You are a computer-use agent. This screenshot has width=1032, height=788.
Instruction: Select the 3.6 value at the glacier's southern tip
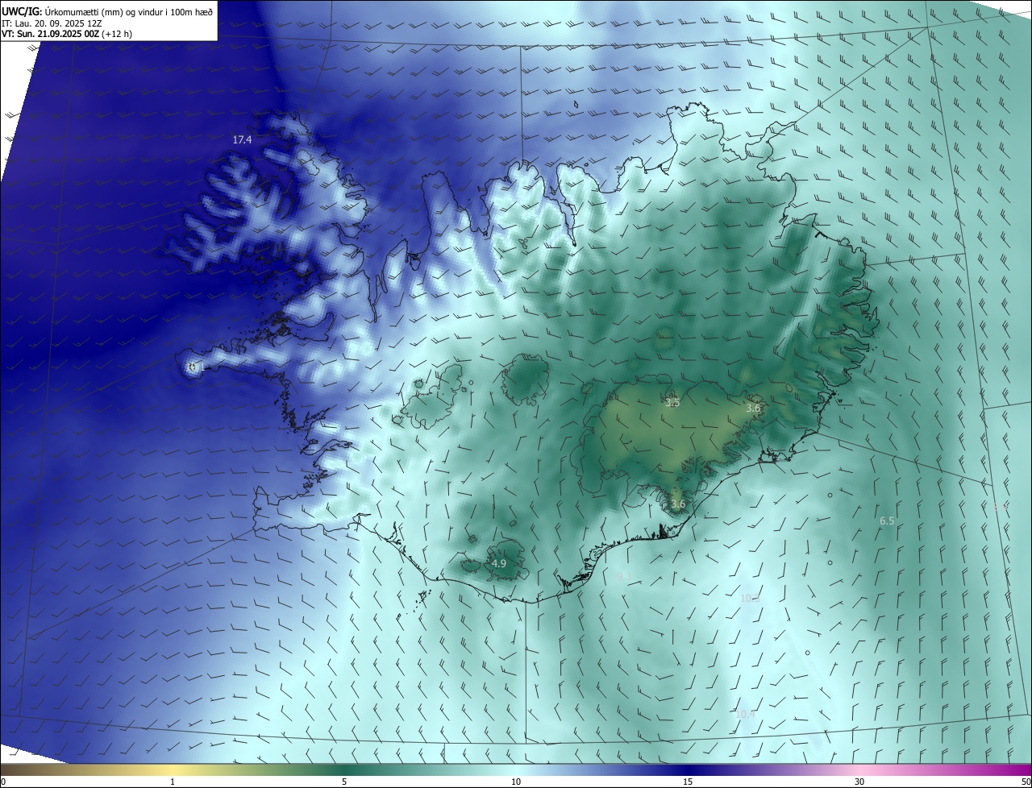[x=678, y=504]
